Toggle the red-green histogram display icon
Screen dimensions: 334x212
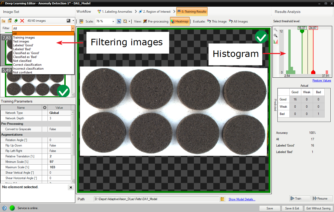[x=276, y=42]
